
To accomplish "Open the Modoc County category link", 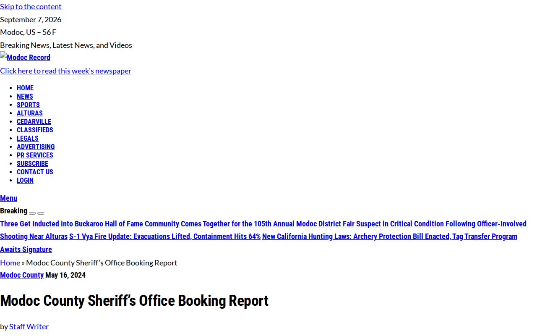I will pos(22,275).
